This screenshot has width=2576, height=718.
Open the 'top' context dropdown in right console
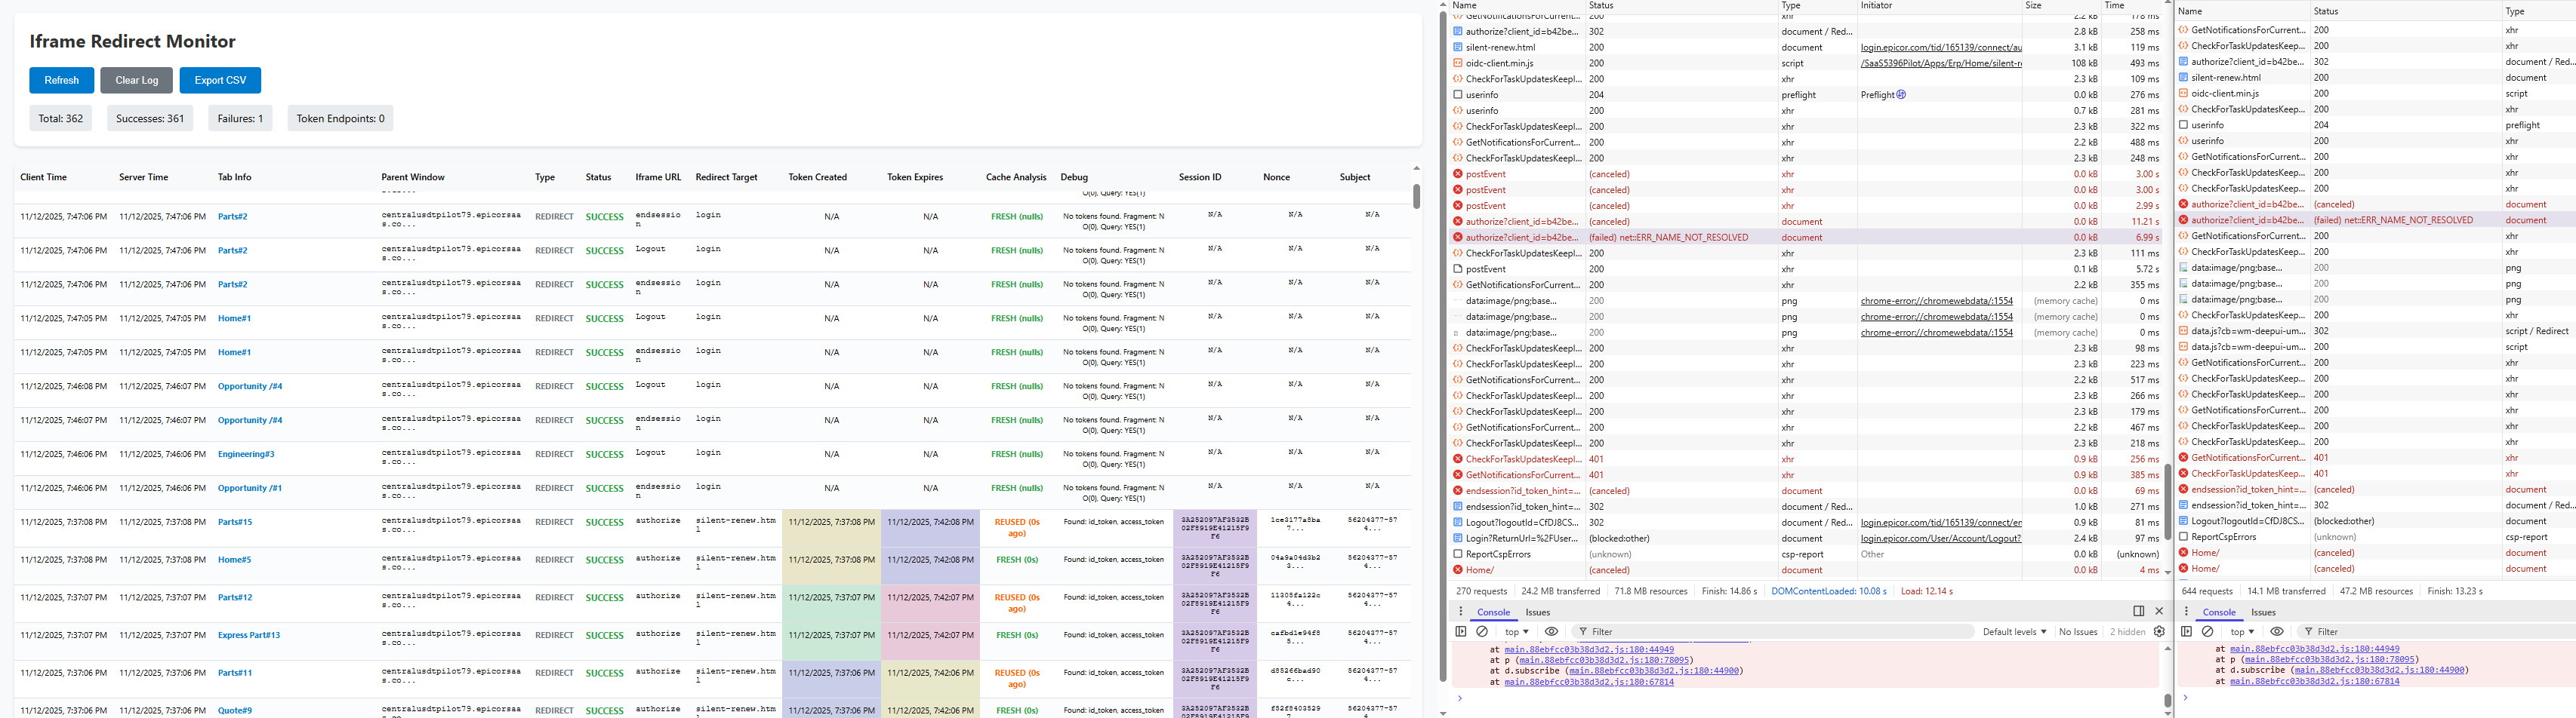(x=2242, y=631)
